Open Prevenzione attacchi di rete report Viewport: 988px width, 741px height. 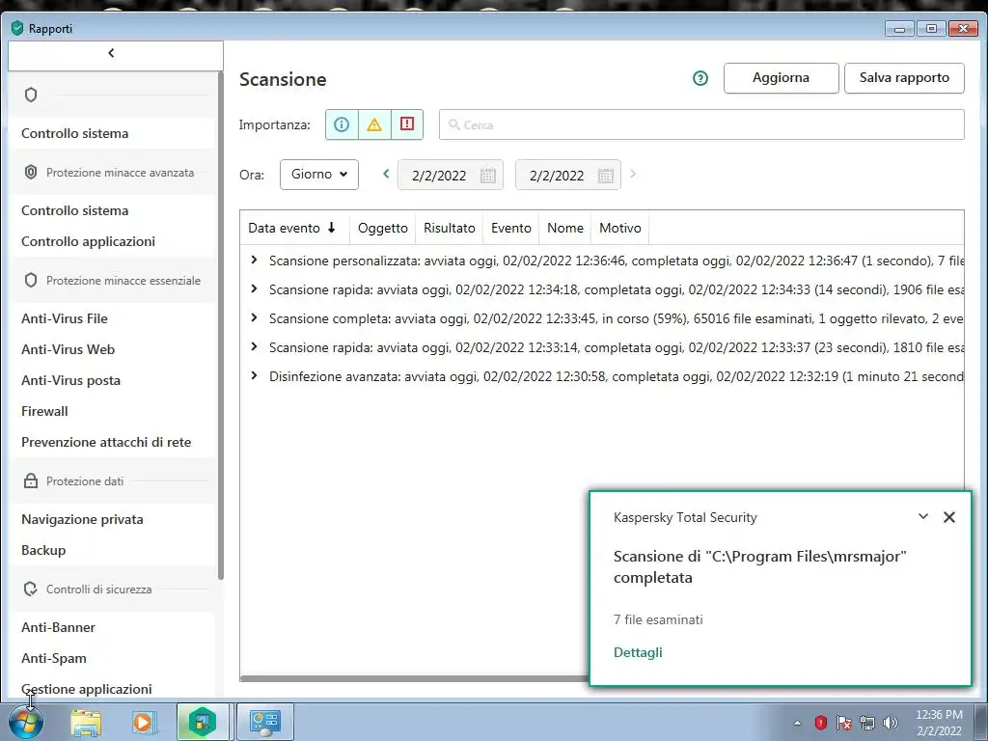(106, 442)
